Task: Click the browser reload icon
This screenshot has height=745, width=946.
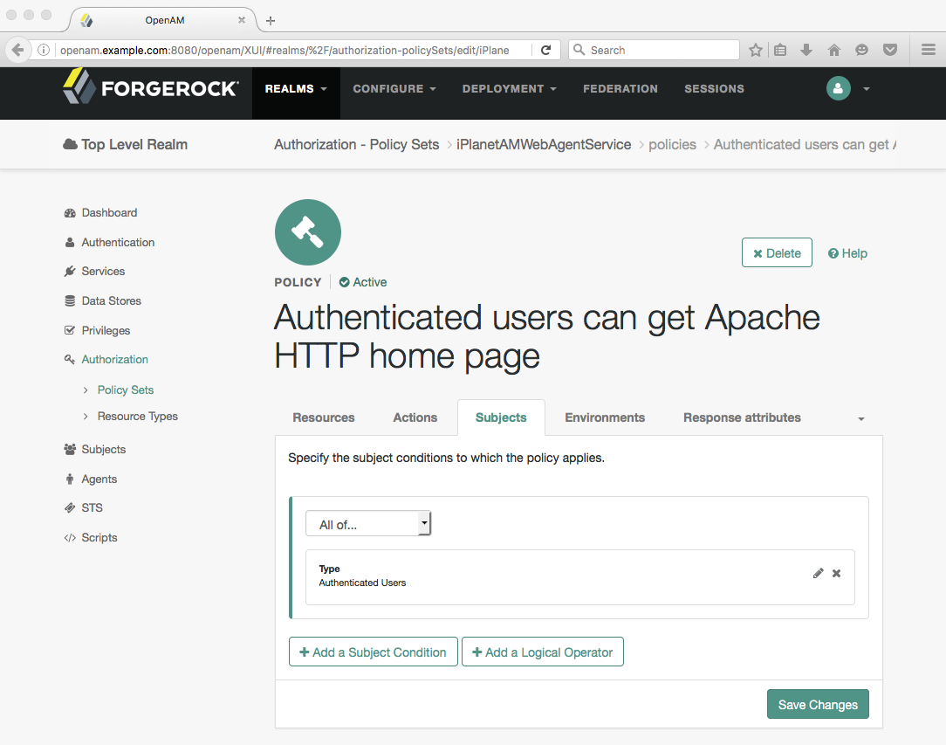Action: tap(546, 50)
